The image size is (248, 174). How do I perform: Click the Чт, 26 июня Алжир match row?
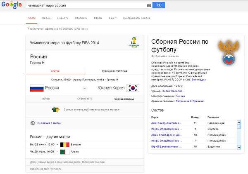[x=85, y=152]
